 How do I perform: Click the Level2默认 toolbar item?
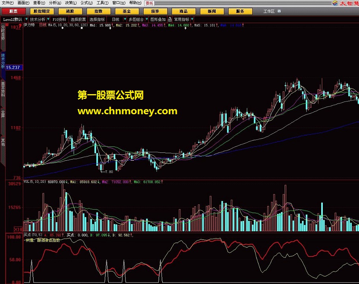[x=13, y=19]
